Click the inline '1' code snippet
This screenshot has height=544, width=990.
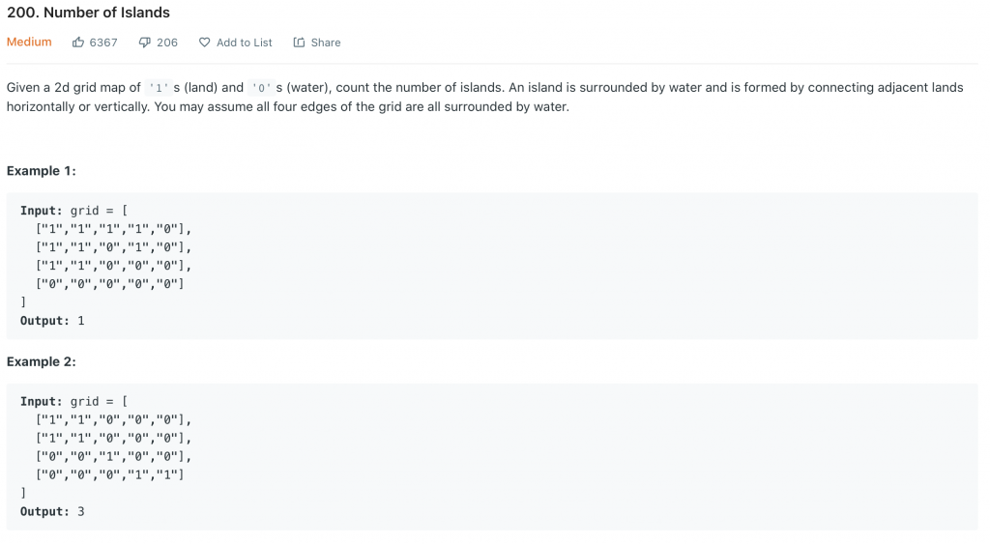159,88
